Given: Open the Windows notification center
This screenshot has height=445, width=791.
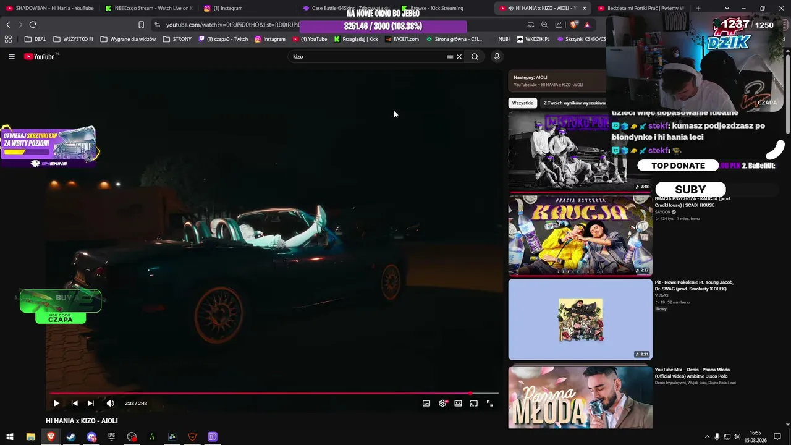Looking at the screenshot, I should pos(777,437).
